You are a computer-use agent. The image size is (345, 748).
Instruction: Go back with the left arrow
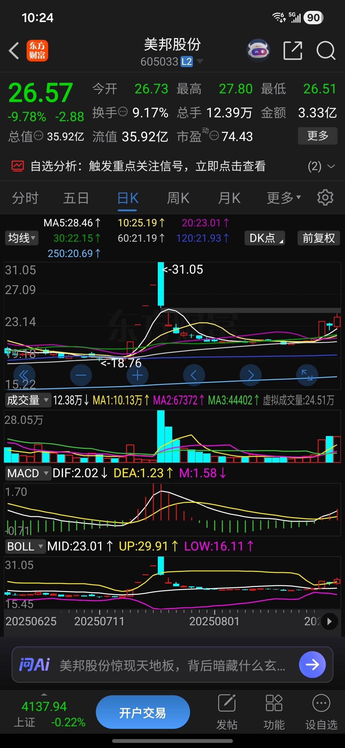14,51
